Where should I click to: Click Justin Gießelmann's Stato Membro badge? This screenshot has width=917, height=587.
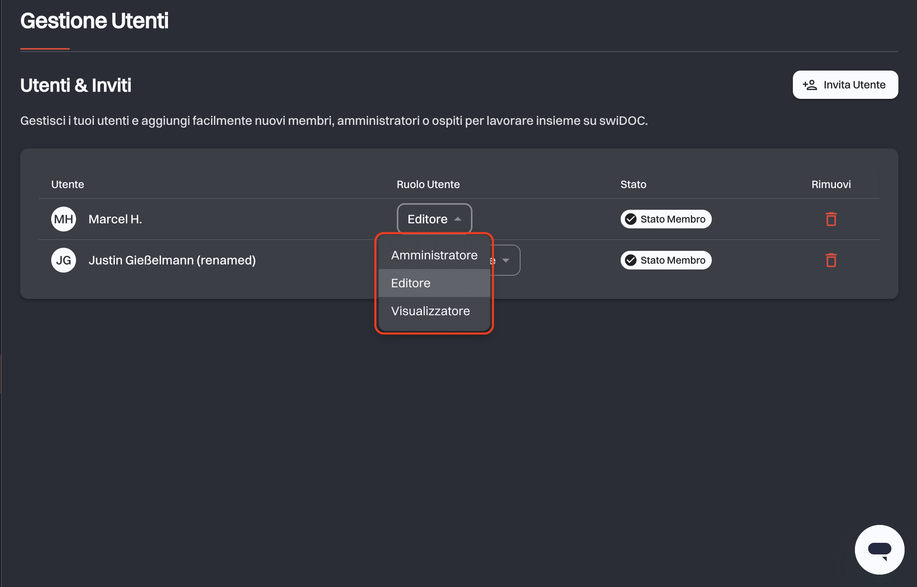point(666,260)
